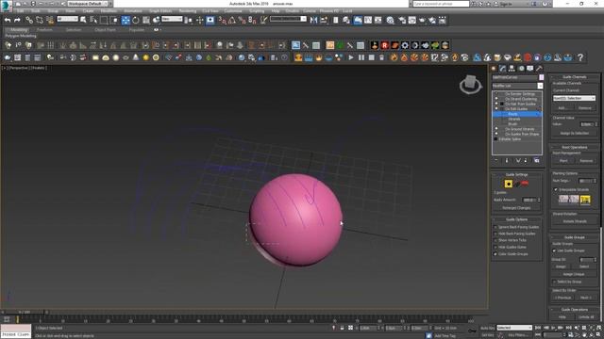The image size is (604, 339).
Task: Enable Show Vertex Ticks checkbox
Action: [495, 240]
